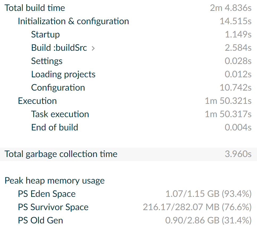Screen dimensions: 257x229
Task: Click the 1m 50.317s task execution value
Action: 228,114
